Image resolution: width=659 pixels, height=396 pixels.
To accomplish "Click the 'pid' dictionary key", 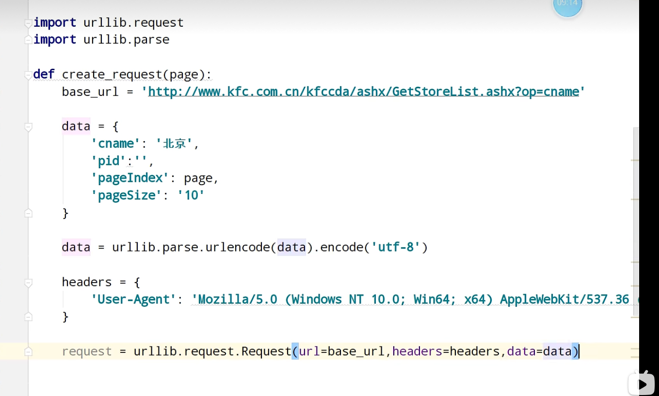I will click(109, 160).
